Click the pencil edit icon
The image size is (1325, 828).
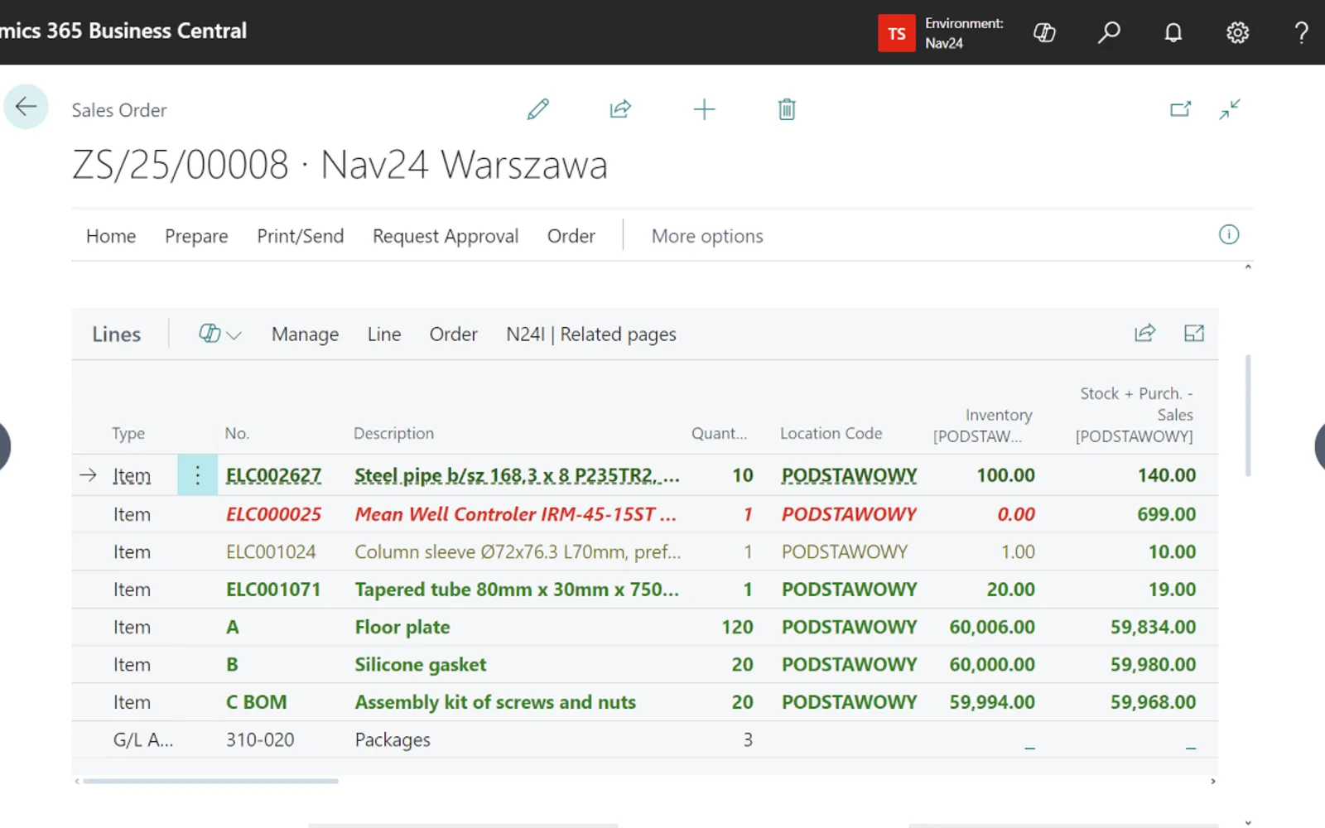tap(538, 109)
